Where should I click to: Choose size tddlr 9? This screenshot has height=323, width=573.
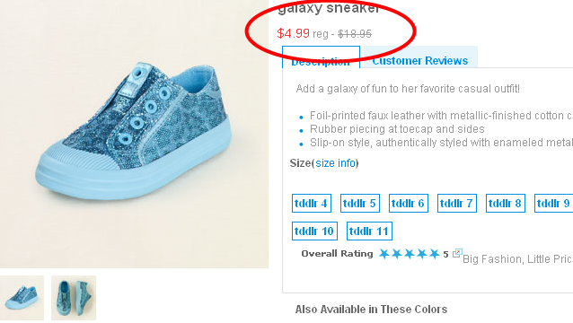pyautogui.click(x=553, y=204)
